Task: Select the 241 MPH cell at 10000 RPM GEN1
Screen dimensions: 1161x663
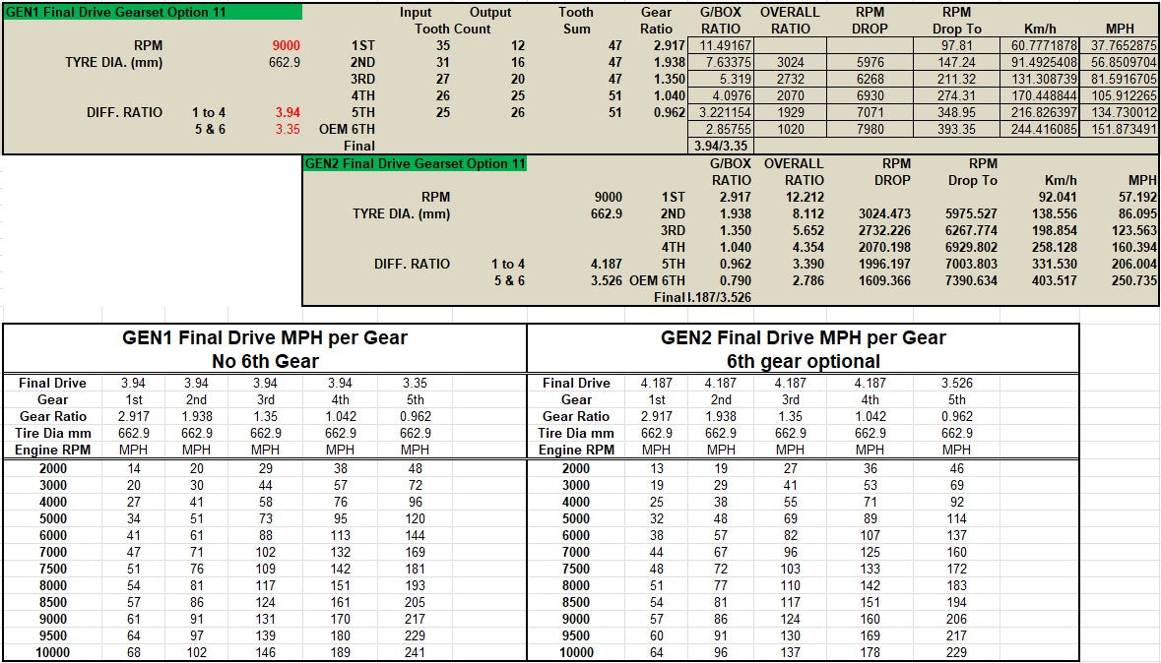Action: [x=416, y=652]
